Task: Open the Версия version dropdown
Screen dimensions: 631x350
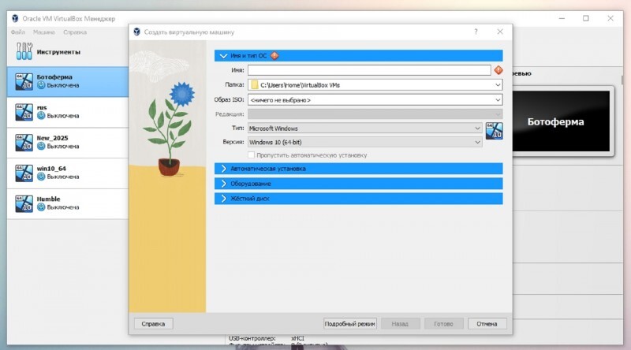Action: pos(477,142)
